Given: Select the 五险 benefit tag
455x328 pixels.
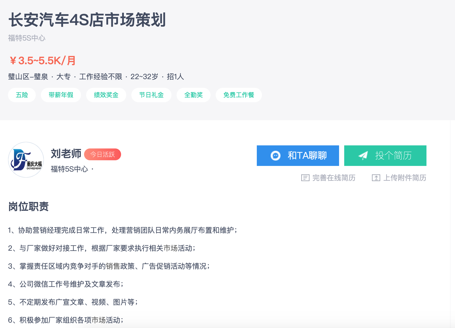Looking at the screenshot, I should (x=22, y=95).
